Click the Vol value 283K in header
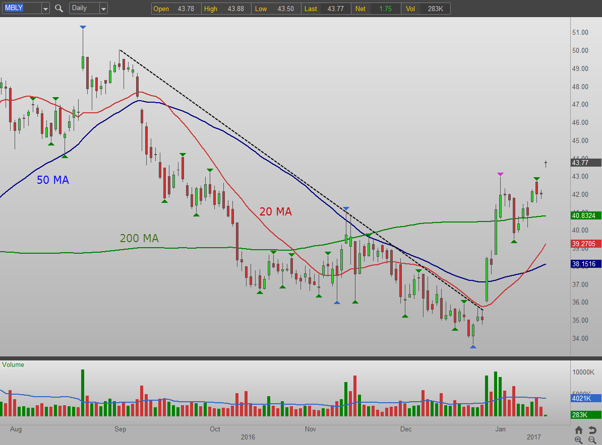The image size is (602, 445). coord(436,9)
